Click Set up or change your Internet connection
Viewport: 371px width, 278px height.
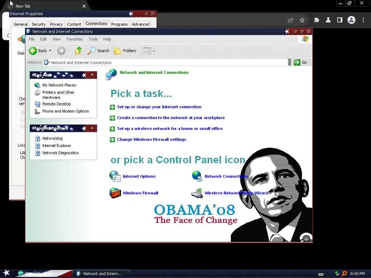point(159,107)
